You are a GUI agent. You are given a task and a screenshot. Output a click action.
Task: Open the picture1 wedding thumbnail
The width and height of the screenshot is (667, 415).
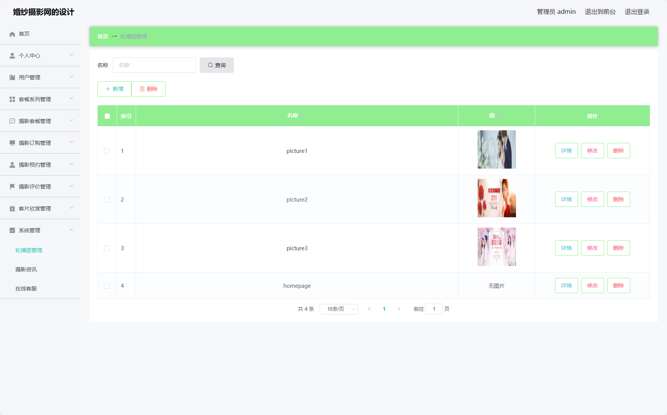497,149
